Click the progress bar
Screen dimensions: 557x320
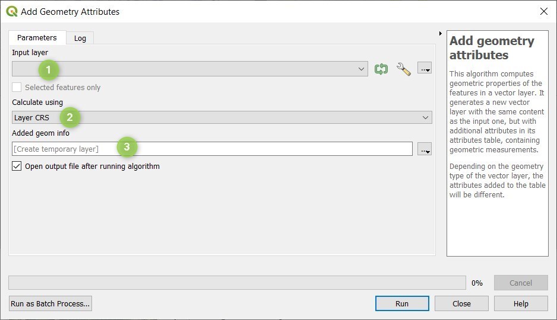[x=237, y=283]
